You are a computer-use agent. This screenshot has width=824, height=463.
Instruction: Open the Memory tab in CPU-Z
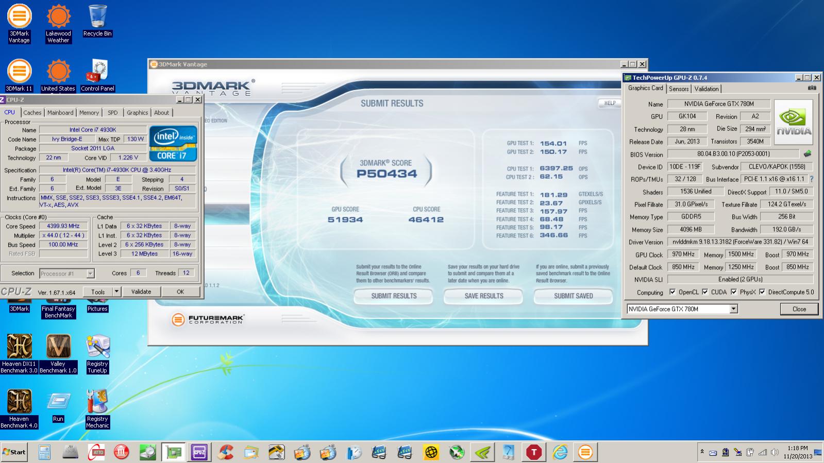pos(89,113)
